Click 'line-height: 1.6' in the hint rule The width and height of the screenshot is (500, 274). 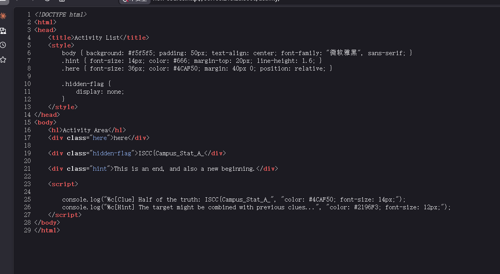click(x=286, y=61)
